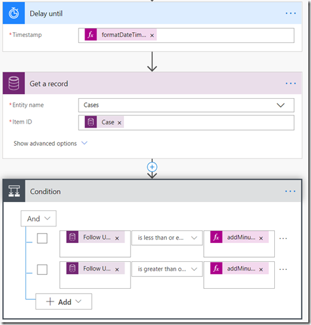Open Condition card ellipsis menu
This screenshot has width=311, height=325.
(x=290, y=191)
